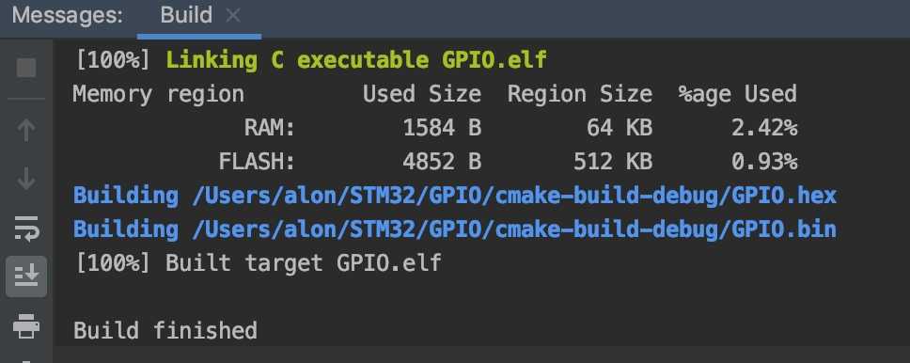Click the 0.93% FLASH usage value
The image size is (910, 363).
coord(764,162)
